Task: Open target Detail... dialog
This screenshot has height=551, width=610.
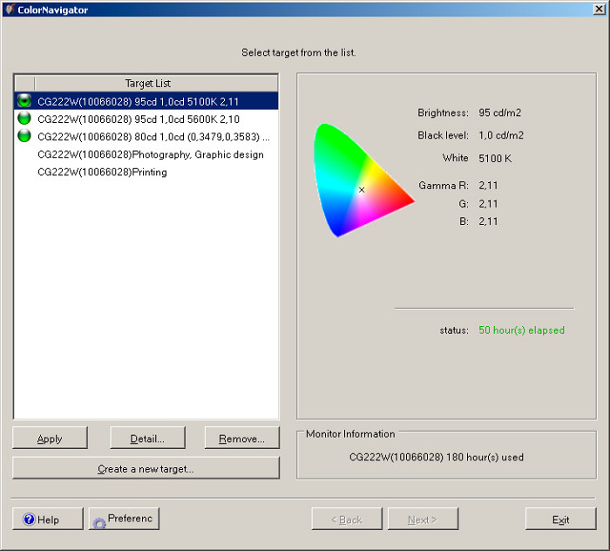Action: point(146,439)
